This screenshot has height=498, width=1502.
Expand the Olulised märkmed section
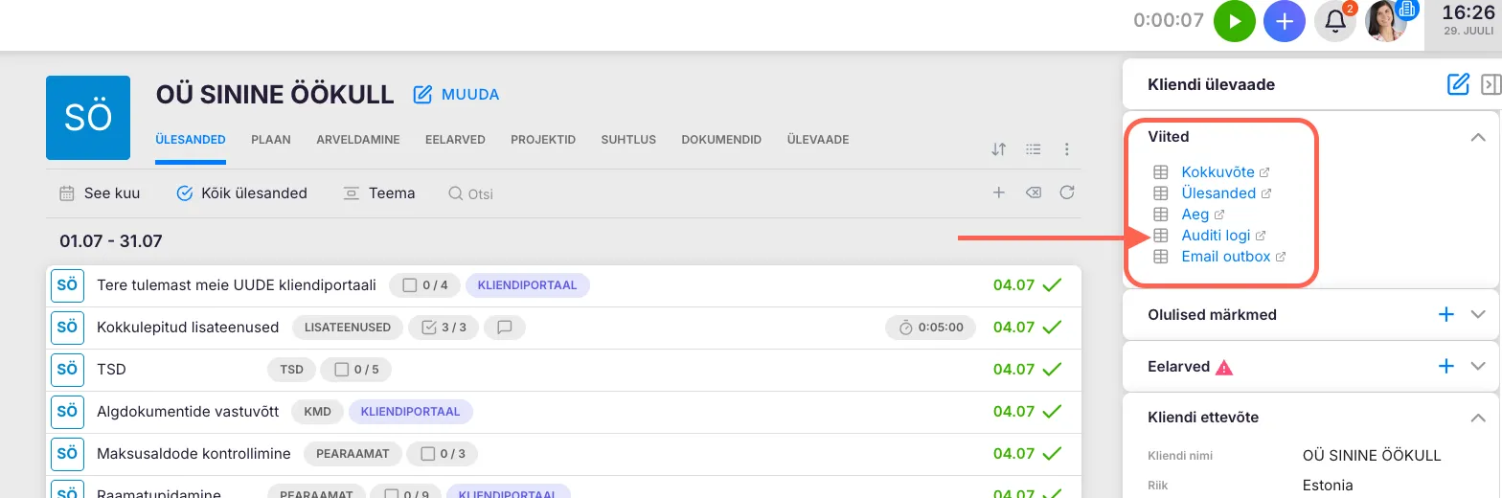pyautogui.click(x=1477, y=314)
